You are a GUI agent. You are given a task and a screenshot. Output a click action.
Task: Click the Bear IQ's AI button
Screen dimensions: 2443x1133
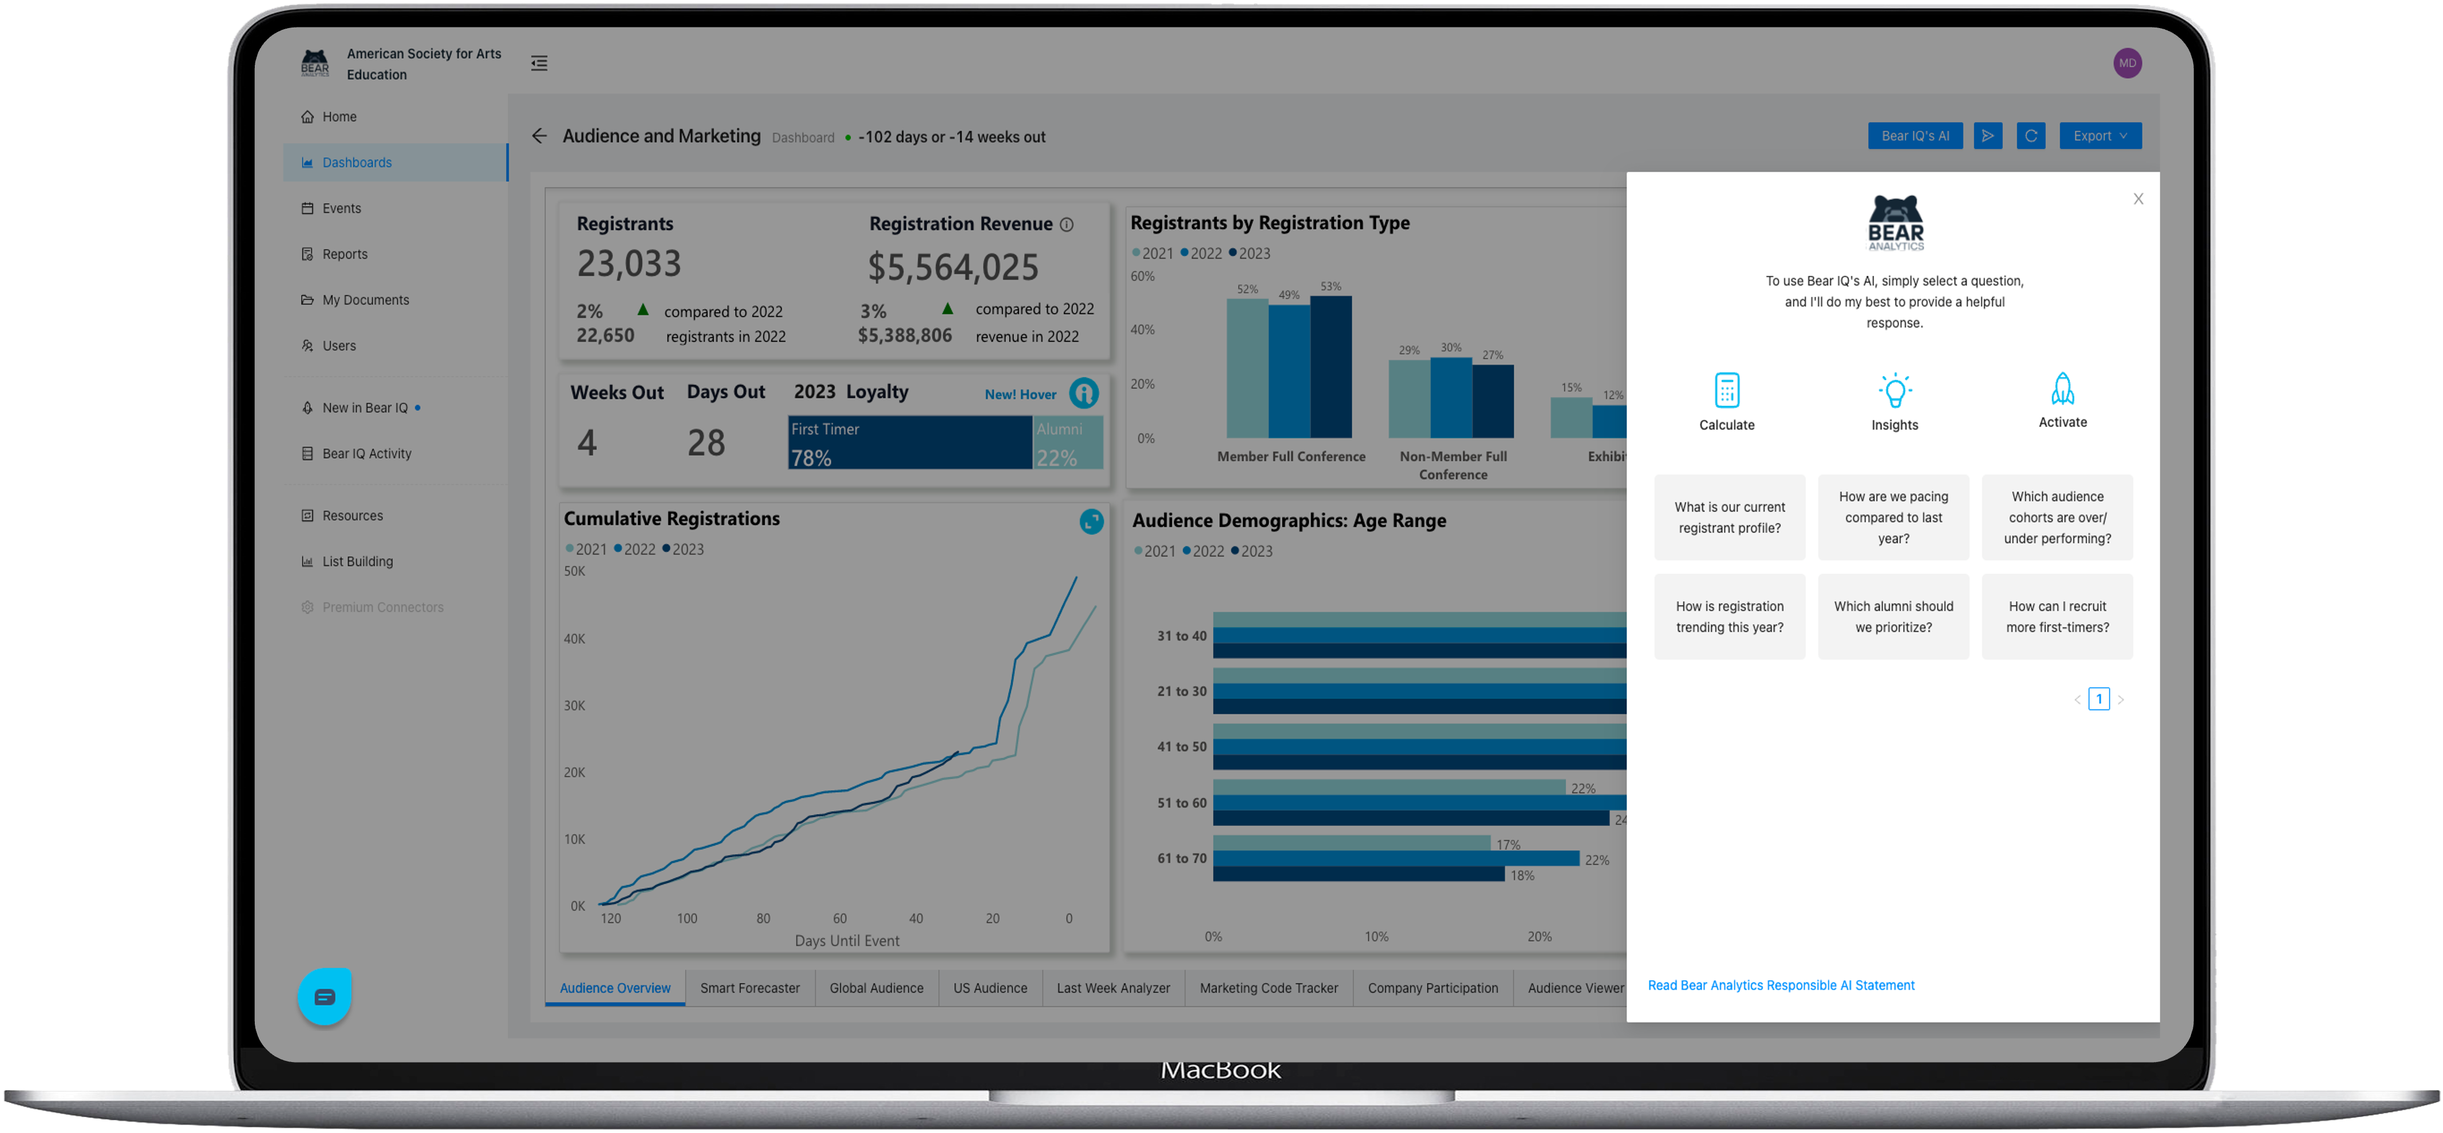click(x=1915, y=136)
